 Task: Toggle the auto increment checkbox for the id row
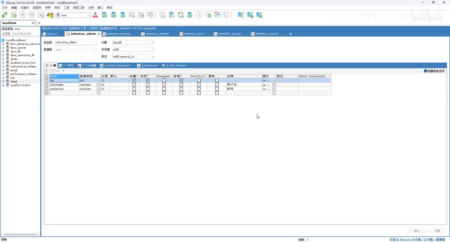pos(181,81)
